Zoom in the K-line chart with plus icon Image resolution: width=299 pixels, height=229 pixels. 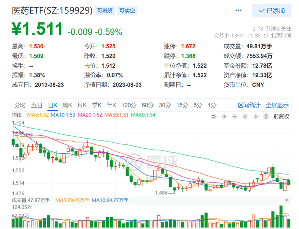tap(224, 116)
